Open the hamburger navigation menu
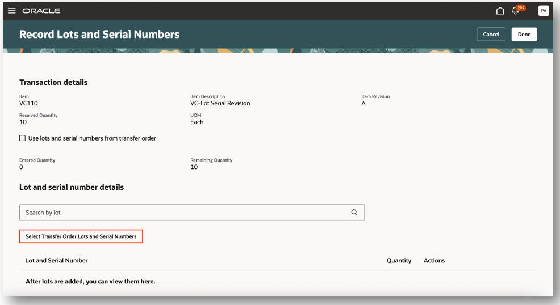Image resolution: width=560 pixels, height=305 pixels. point(12,11)
